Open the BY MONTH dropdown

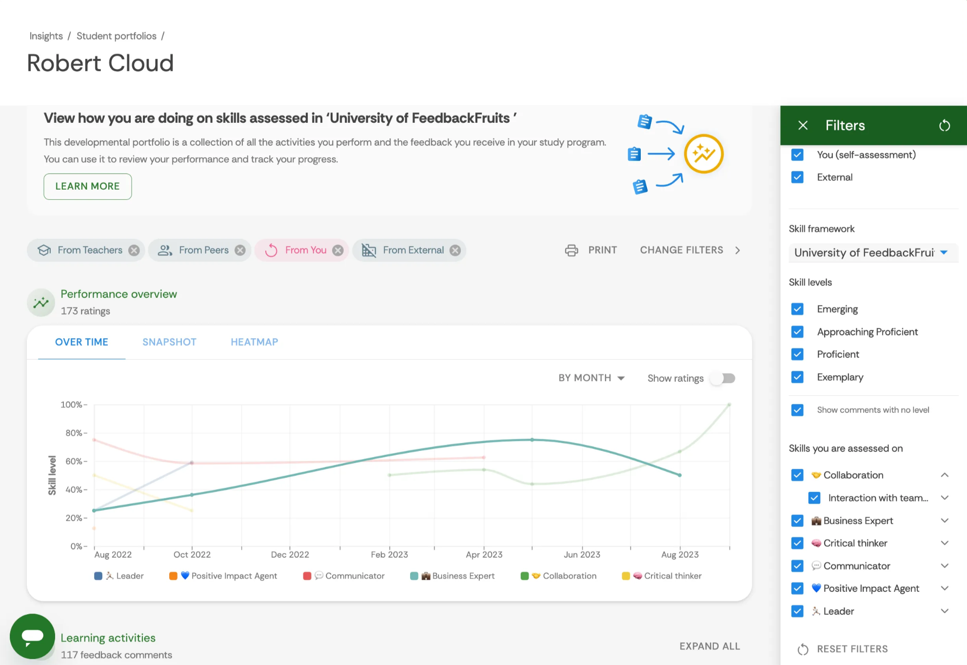pos(592,378)
